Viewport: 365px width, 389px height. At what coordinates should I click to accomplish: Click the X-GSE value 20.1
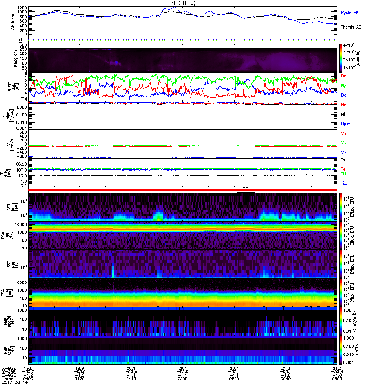pos(131,368)
